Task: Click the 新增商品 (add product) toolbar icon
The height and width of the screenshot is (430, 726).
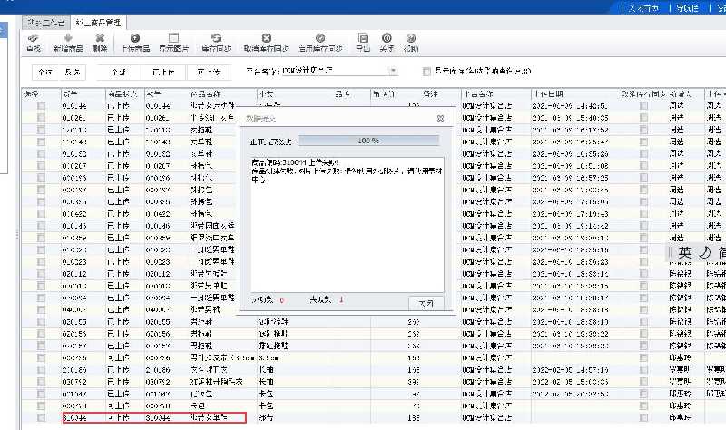Action: coord(69,39)
